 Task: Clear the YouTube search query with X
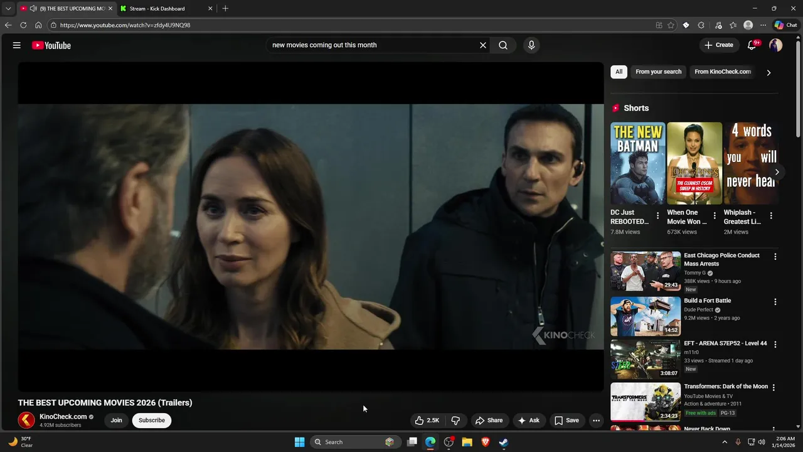tap(483, 45)
